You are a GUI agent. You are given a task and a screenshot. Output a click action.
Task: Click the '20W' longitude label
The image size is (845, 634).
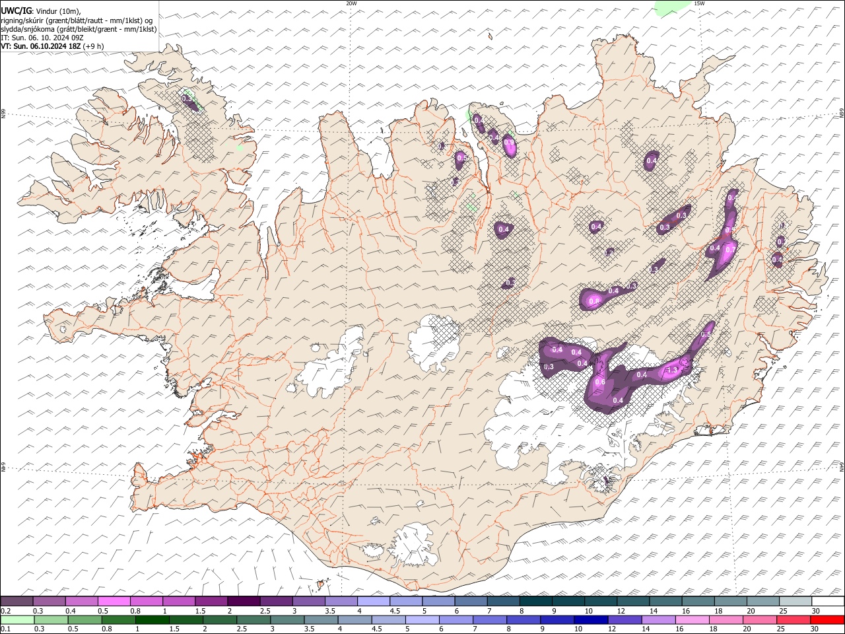pos(351,3)
